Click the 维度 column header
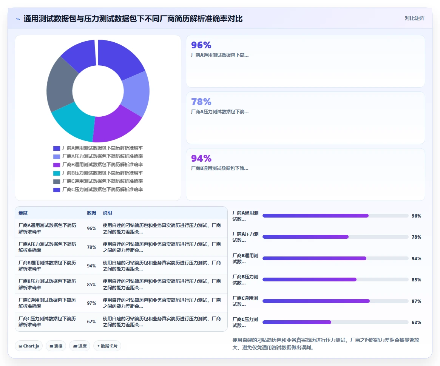This screenshot has height=366, width=440. click(x=23, y=213)
